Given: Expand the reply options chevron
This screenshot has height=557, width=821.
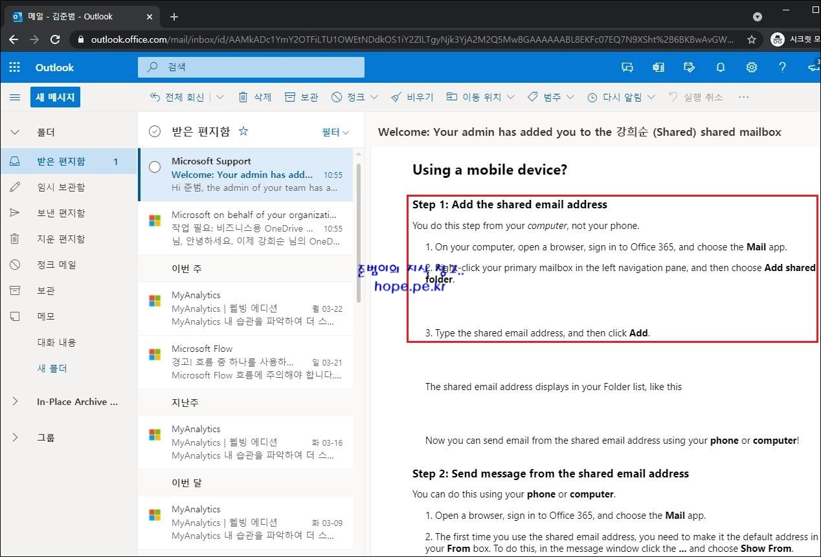Looking at the screenshot, I should pos(220,97).
